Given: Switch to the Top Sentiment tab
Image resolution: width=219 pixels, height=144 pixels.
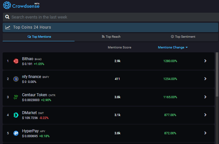Looking at the screenshot, I should 183,37.
